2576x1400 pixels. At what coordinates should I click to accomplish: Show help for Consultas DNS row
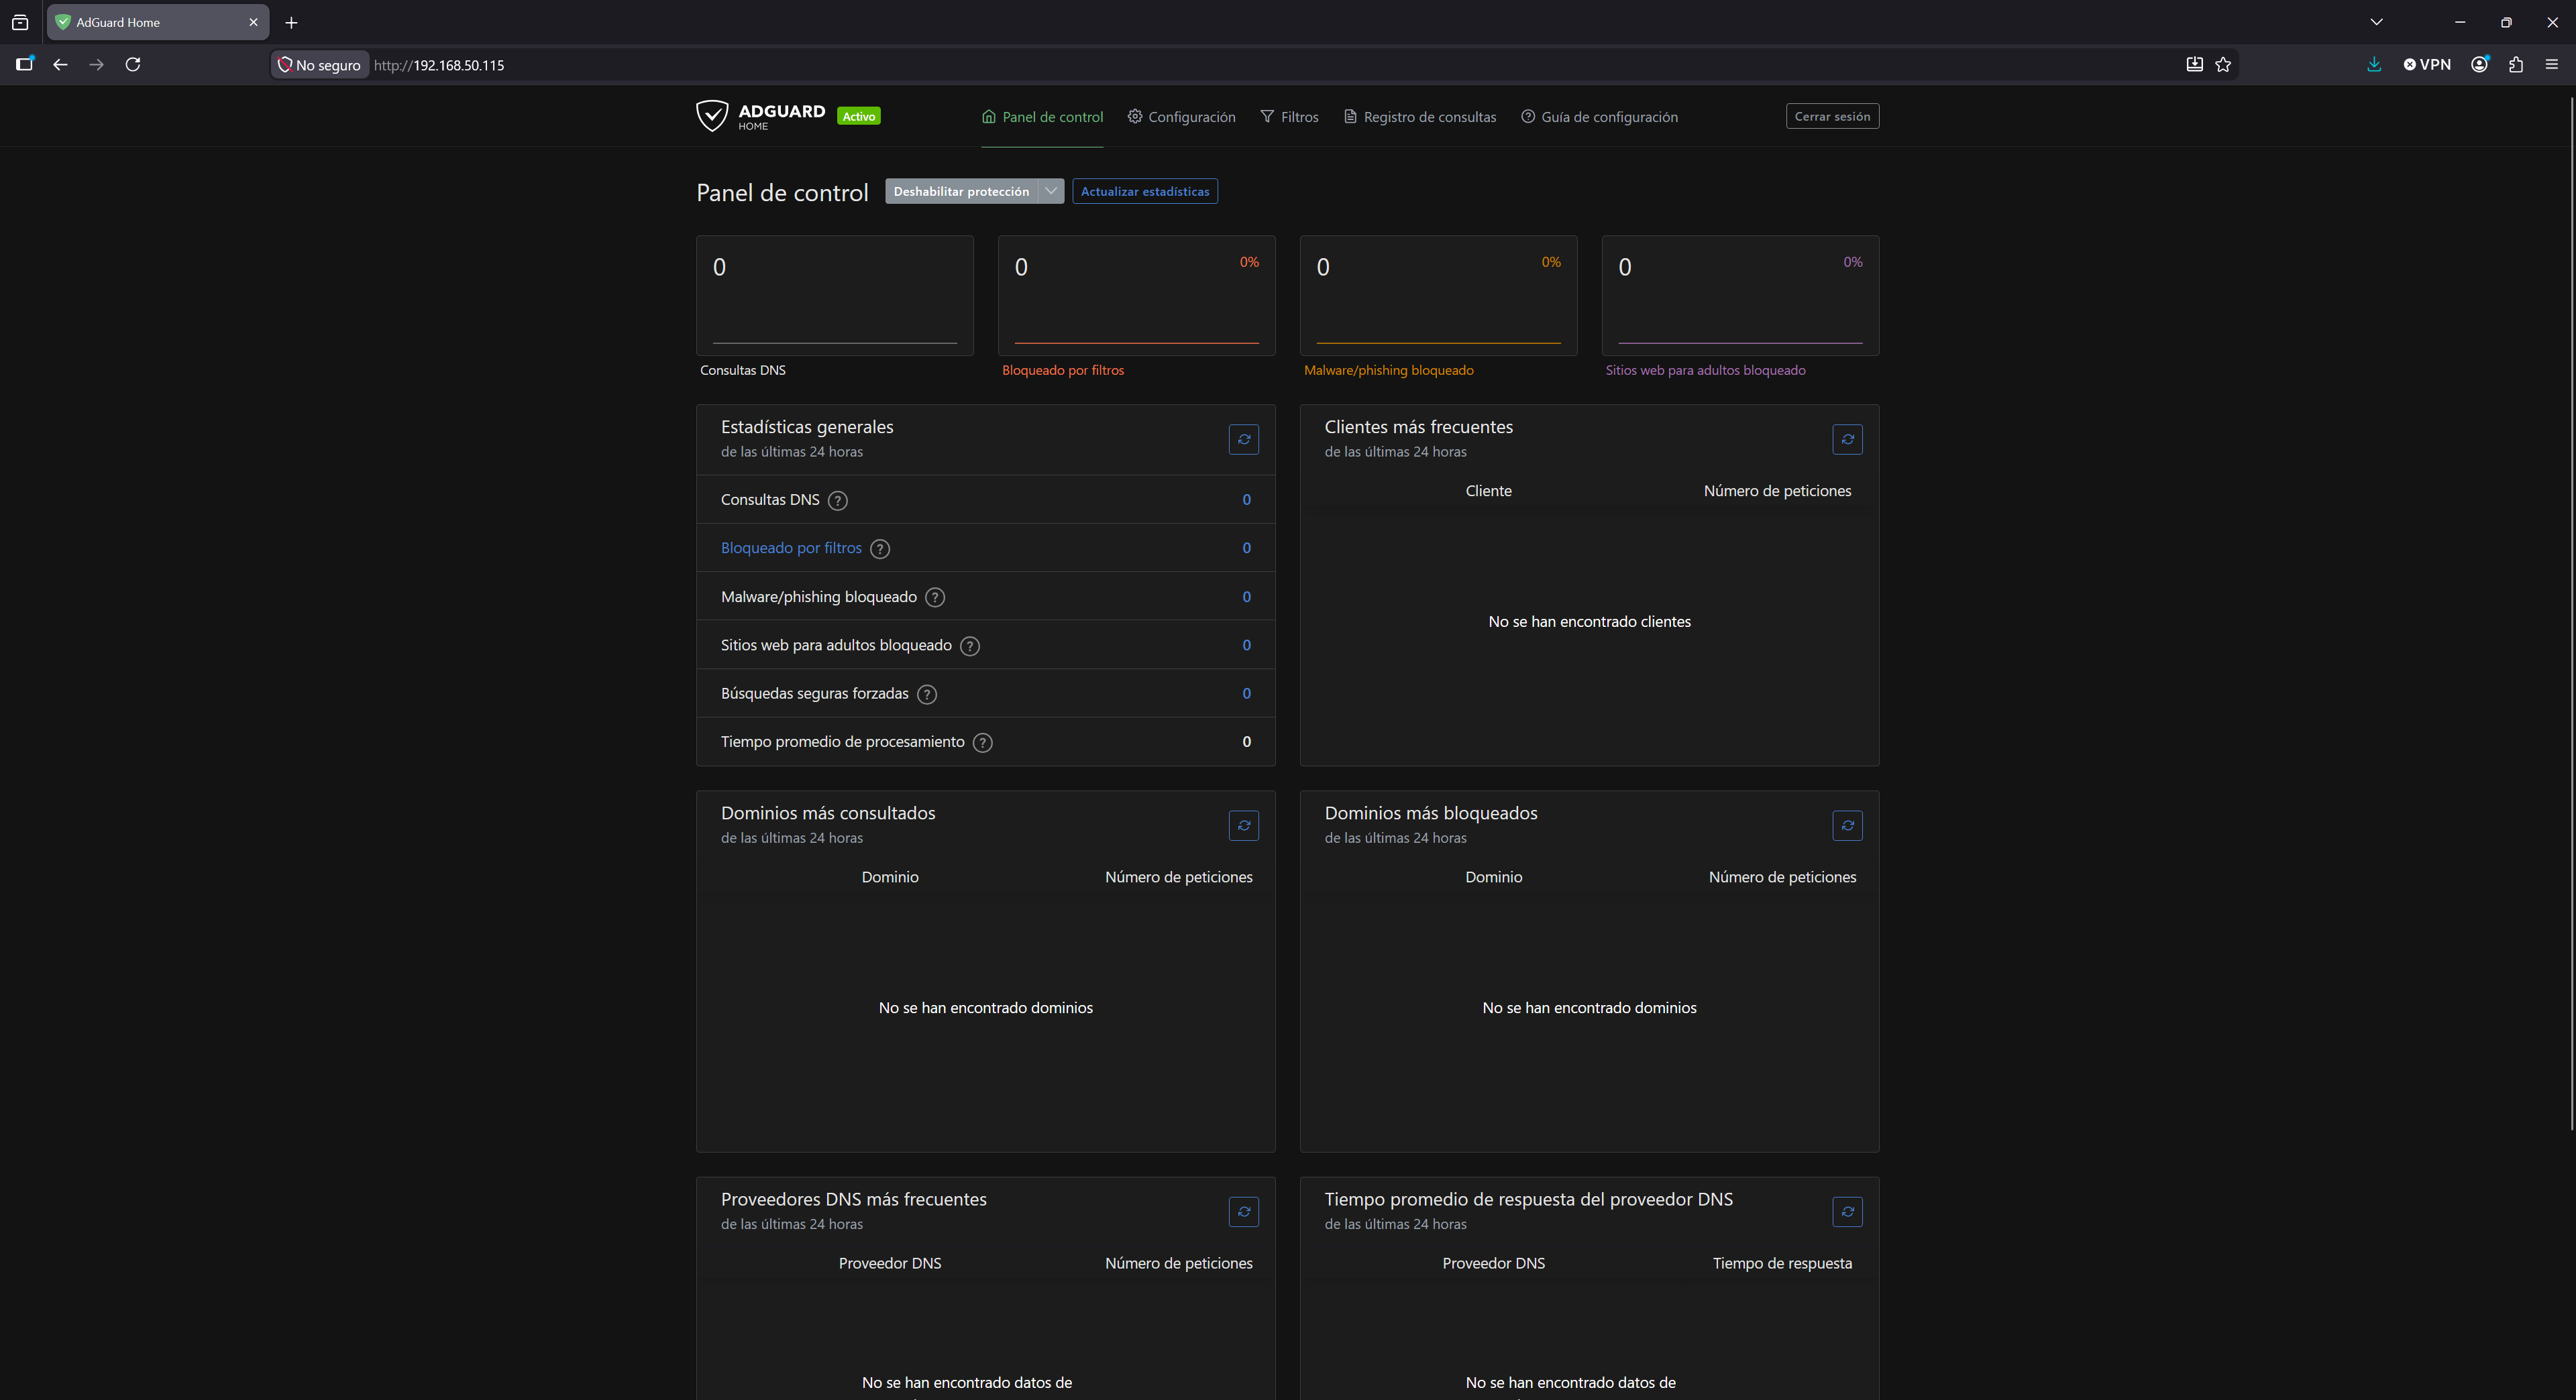coord(838,501)
